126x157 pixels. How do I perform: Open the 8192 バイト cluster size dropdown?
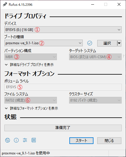[x=95, y=100]
